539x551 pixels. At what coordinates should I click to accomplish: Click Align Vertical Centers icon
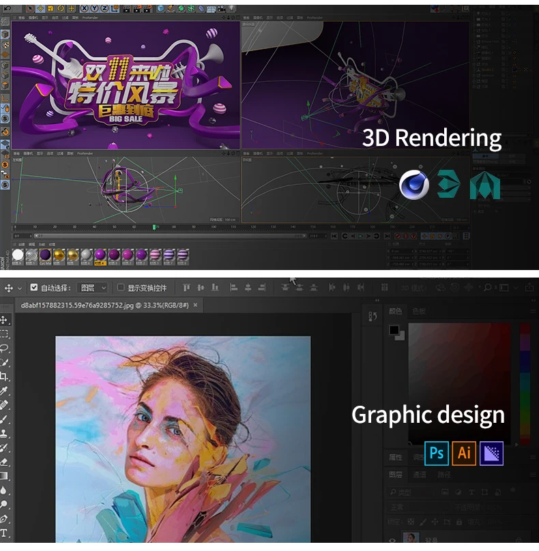coord(201,288)
